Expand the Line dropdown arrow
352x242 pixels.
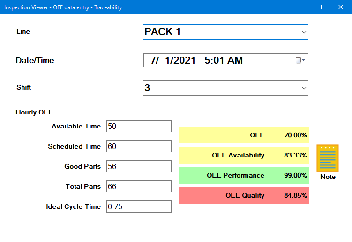(304, 32)
